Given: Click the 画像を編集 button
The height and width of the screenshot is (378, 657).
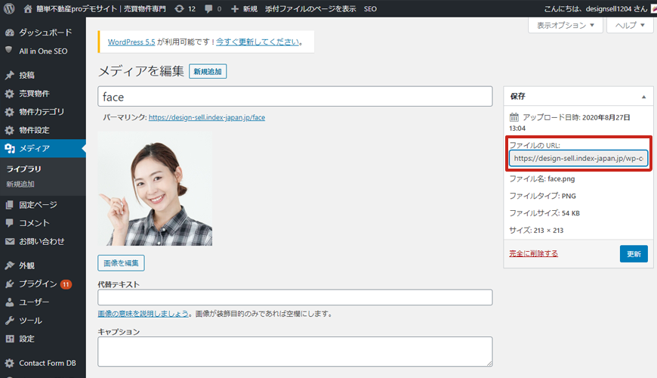Looking at the screenshot, I should coord(121,263).
